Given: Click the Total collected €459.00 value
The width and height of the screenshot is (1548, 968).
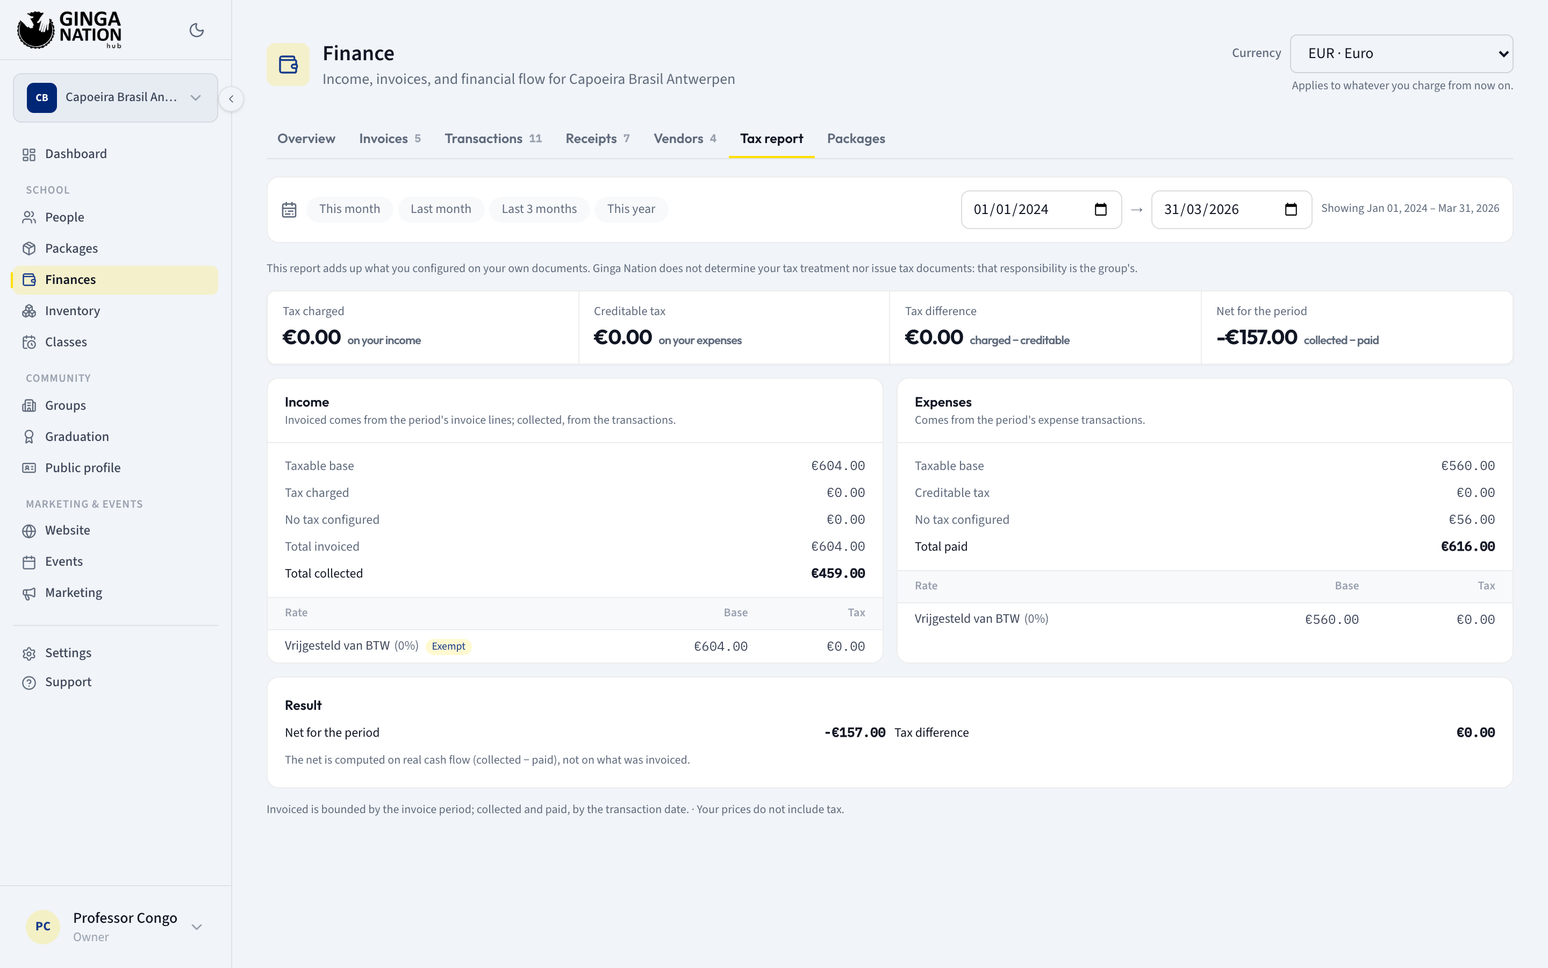Looking at the screenshot, I should (838, 574).
